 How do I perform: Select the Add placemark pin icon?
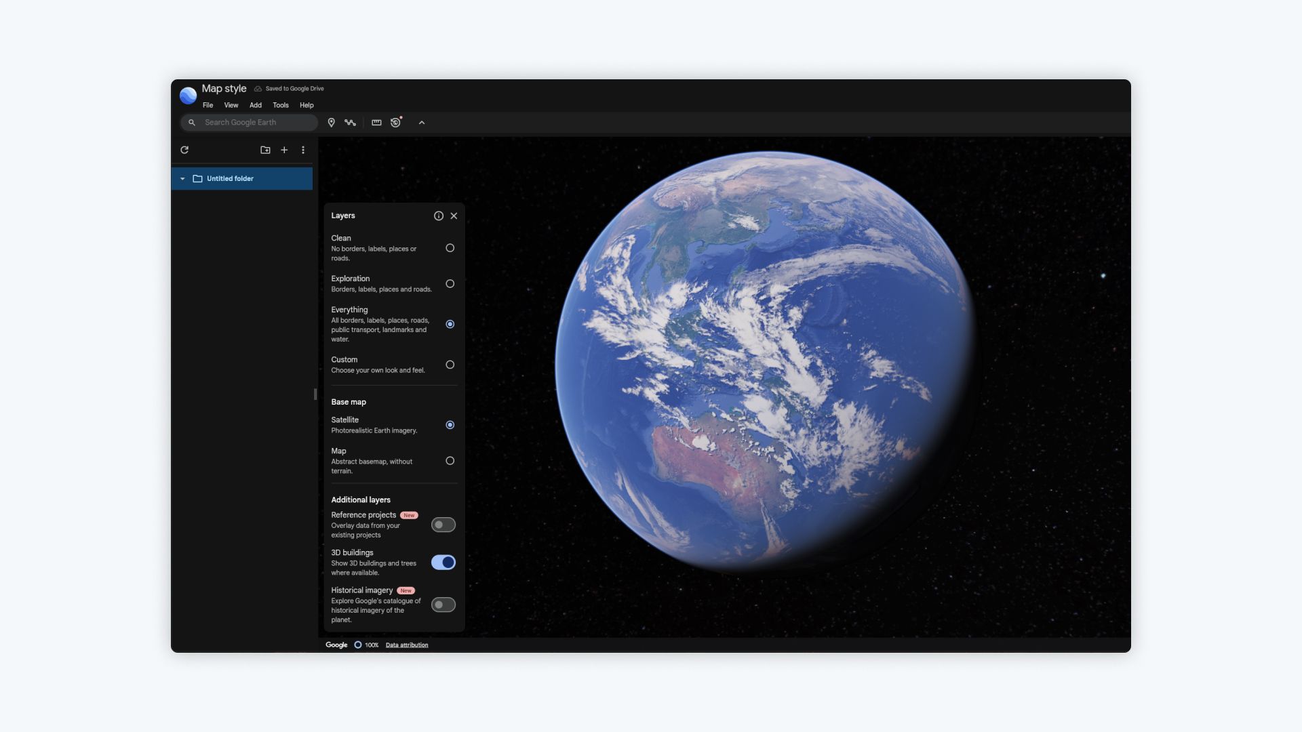(332, 123)
